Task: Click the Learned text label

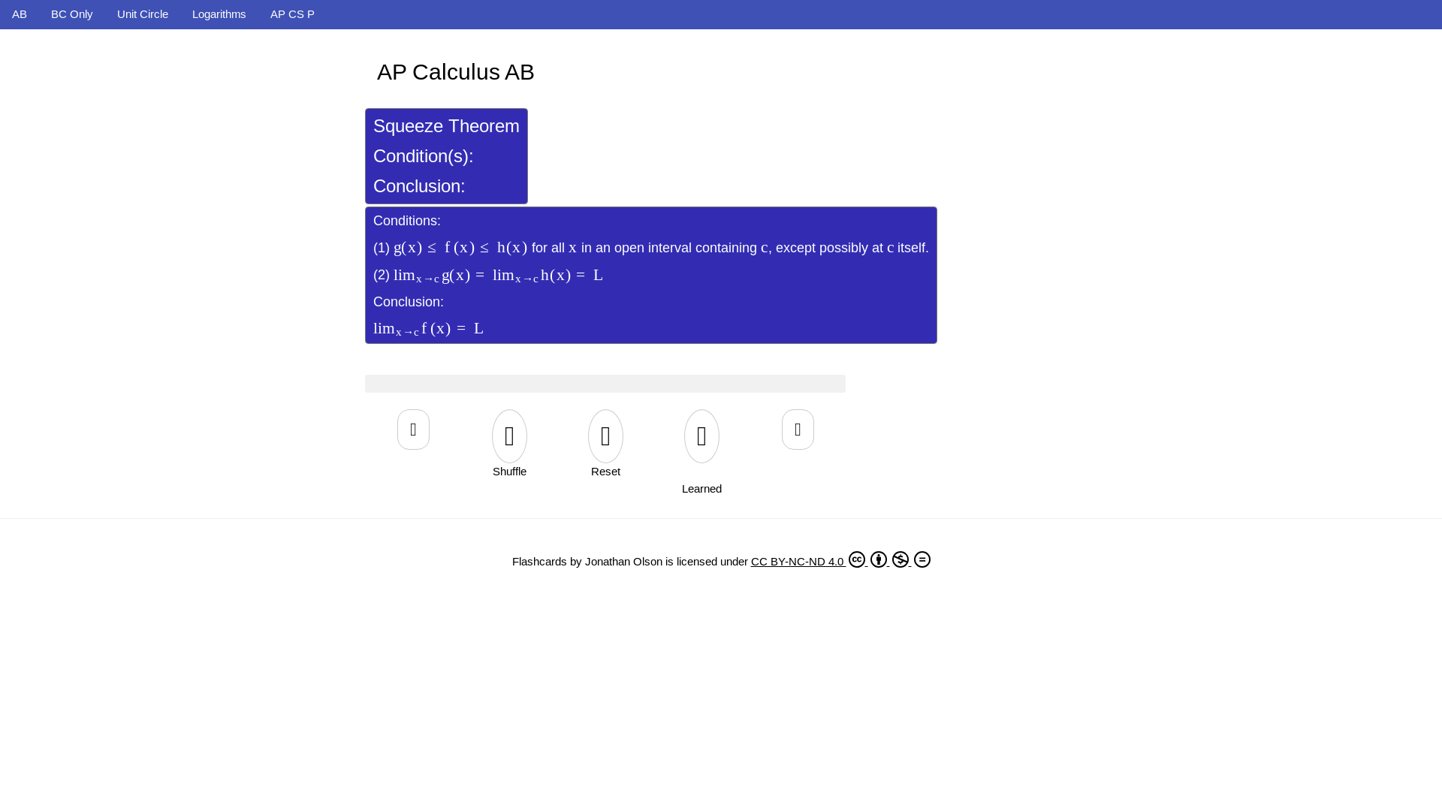Action: pos(701,489)
